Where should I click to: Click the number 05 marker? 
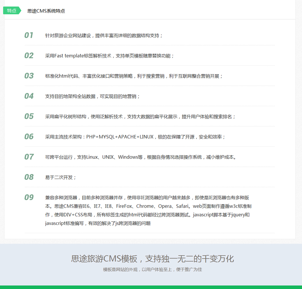(x=29, y=116)
